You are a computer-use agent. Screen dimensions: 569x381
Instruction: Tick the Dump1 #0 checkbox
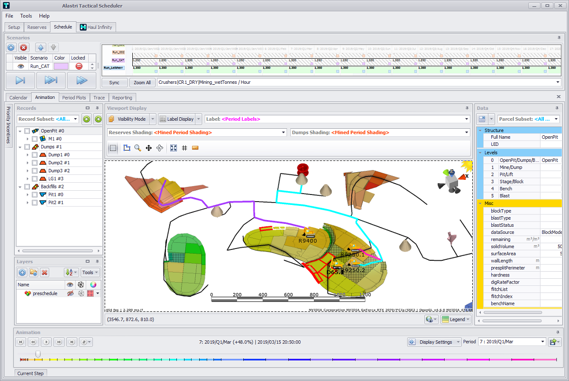click(x=35, y=155)
